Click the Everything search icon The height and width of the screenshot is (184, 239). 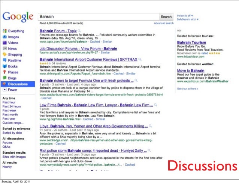pos(4,31)
